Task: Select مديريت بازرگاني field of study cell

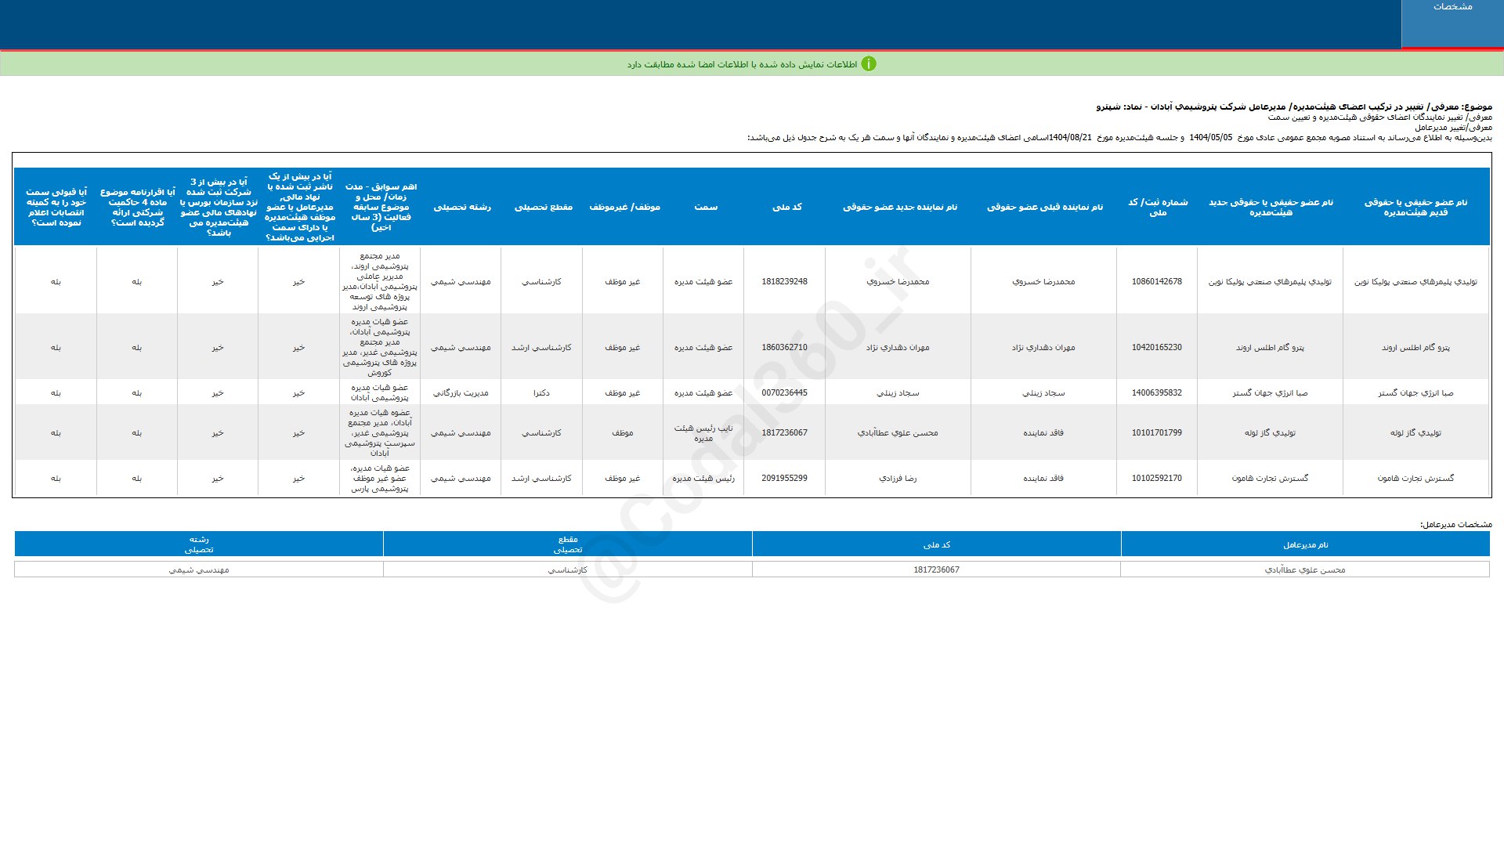Action: tap(461, 393)
